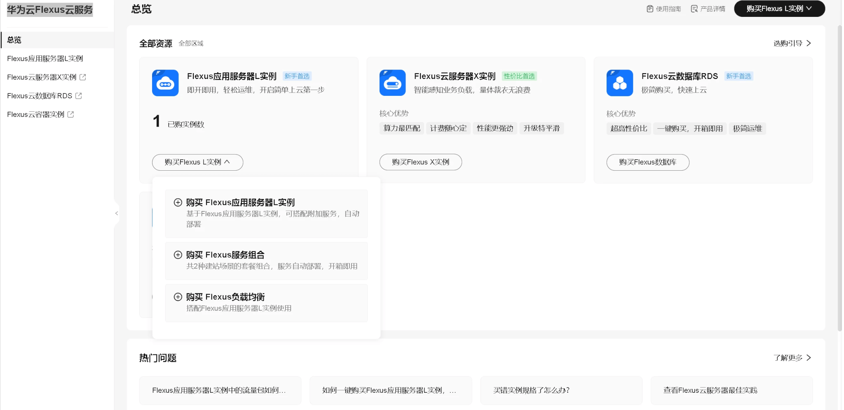Click plus icon of 购买 Flexus应用服务器L实例
This screenshot has width=844, height=410.
coord(178,202)
